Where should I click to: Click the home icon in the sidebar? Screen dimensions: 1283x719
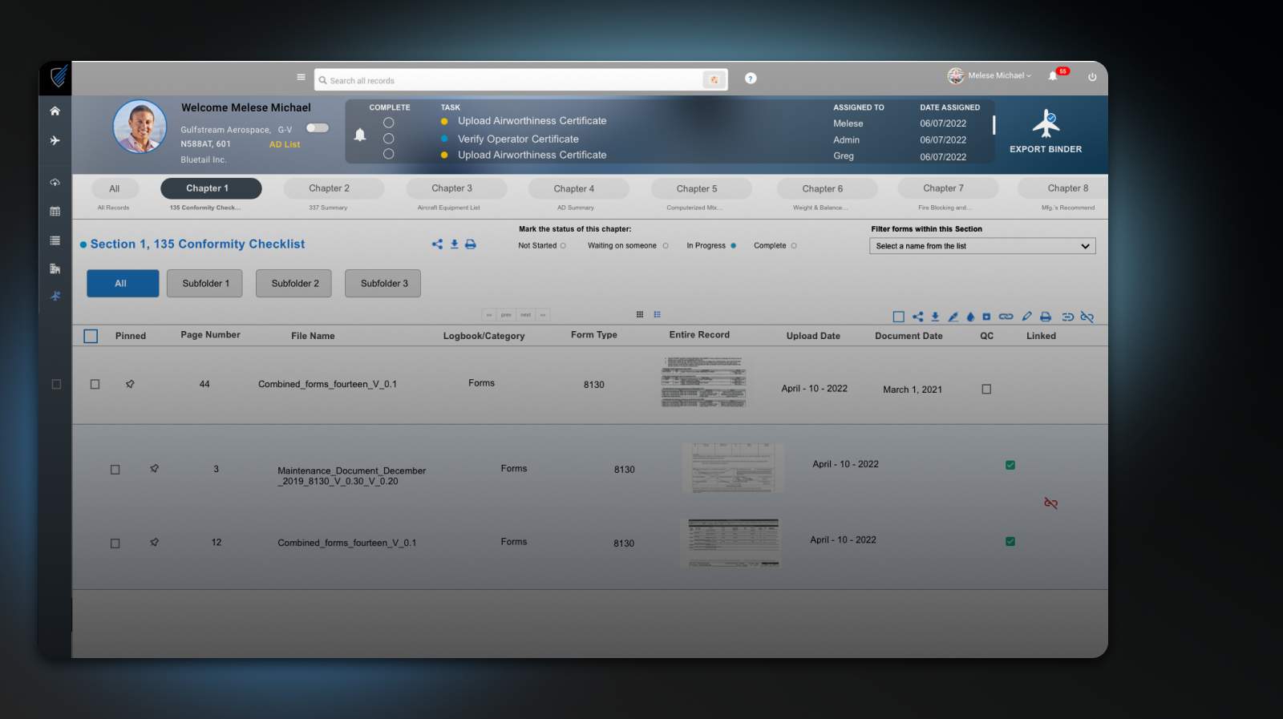55,111
